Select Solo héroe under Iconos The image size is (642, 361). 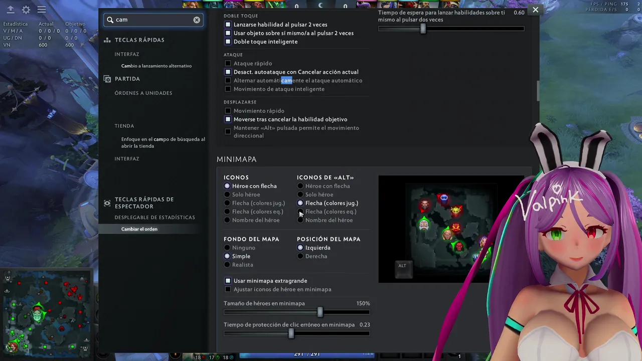(227, 195)
